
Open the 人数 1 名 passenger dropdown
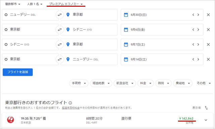click(35, 4)
